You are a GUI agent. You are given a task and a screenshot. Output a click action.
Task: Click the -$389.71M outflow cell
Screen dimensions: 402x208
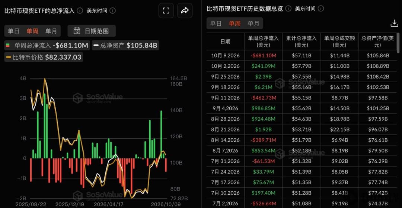pos(263,140)
